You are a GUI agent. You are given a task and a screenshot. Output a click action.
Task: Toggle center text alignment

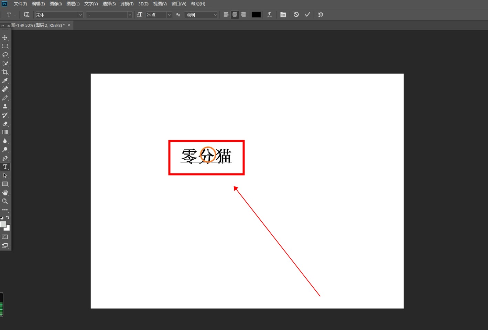tap(235, 15)
